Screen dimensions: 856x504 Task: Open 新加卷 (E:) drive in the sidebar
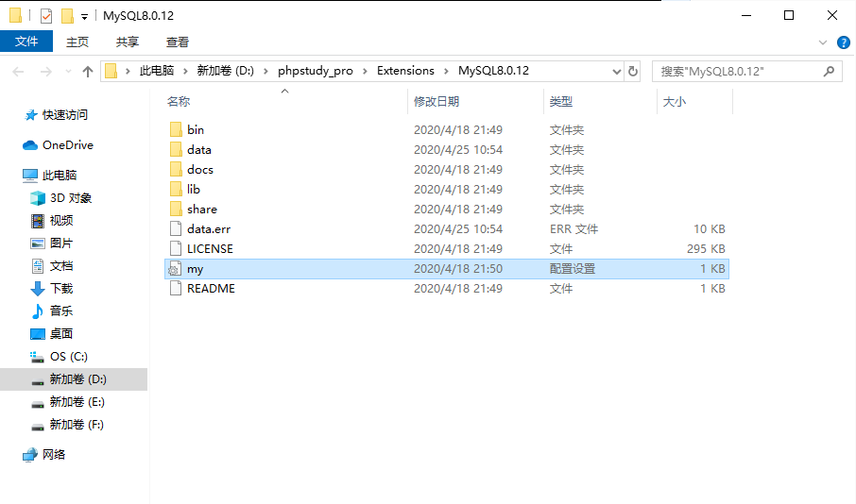(77, 402)
